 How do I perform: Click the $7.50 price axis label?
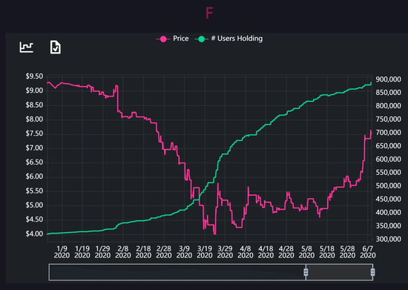pos(34,134)
